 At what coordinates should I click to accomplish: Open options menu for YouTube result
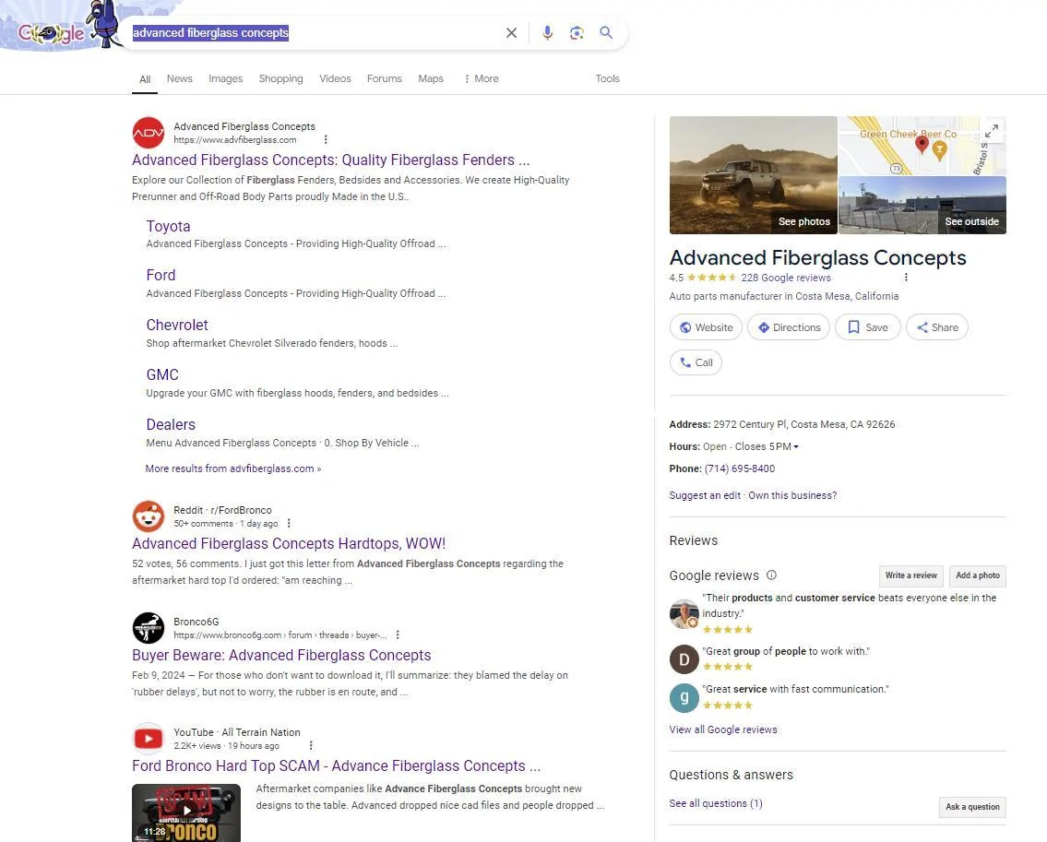[x=311, y=746]
